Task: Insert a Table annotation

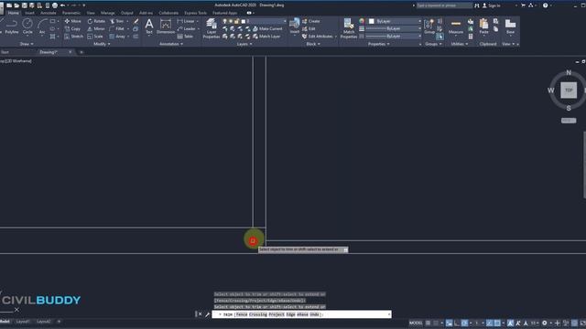Action: (185, 37)
